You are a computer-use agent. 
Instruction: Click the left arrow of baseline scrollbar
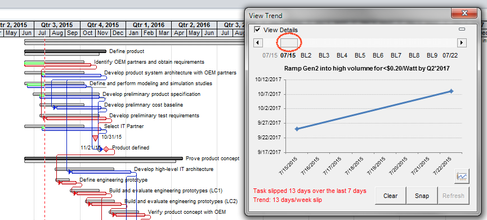coord(258,42)
